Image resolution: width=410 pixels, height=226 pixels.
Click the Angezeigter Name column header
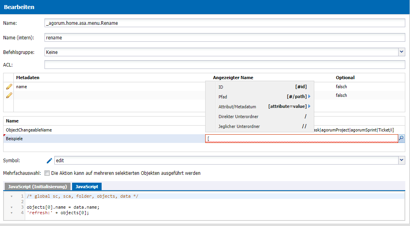[x=233, y=78]
